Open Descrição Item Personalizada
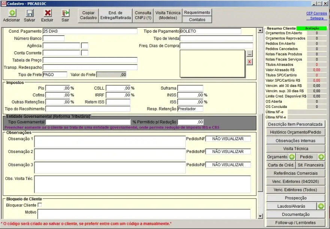 click(x=296, y=124)
